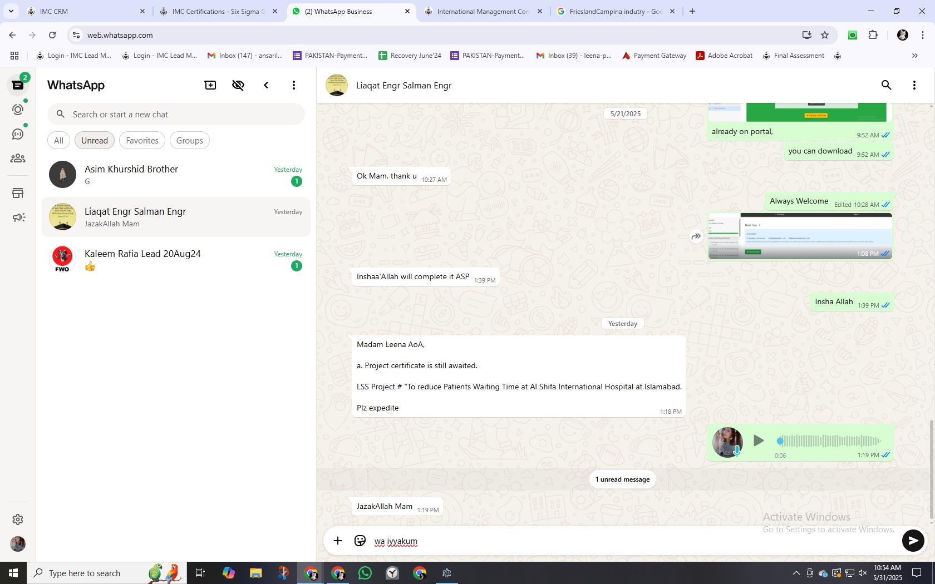The width and height of the screenshot is (935, 584).
Task: Send the typed message
Action: (913, 541)
